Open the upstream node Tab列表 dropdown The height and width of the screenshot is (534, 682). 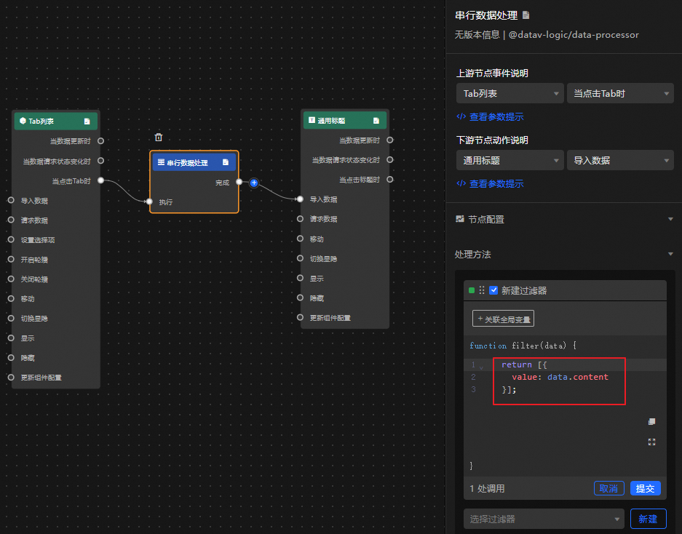pos(509,94)
